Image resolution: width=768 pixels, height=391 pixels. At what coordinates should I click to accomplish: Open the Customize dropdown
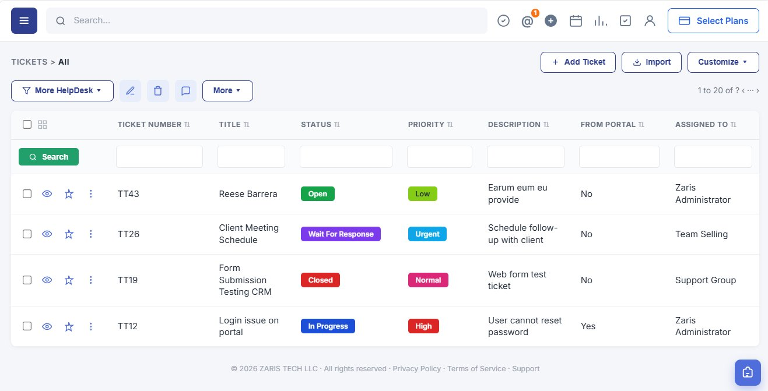coord(723,62)
